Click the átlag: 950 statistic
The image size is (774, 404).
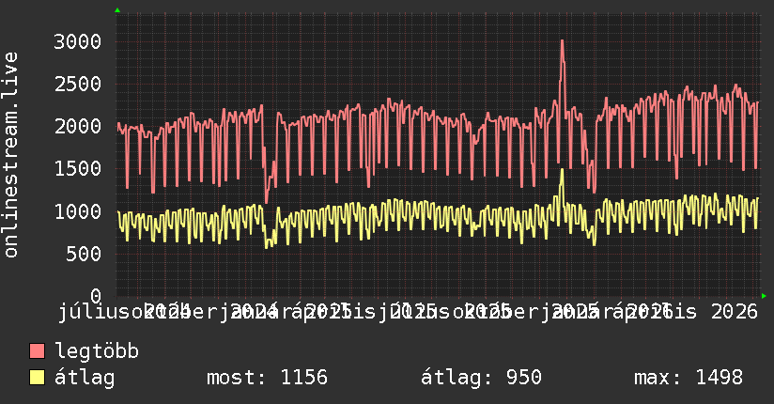[481, 378]
